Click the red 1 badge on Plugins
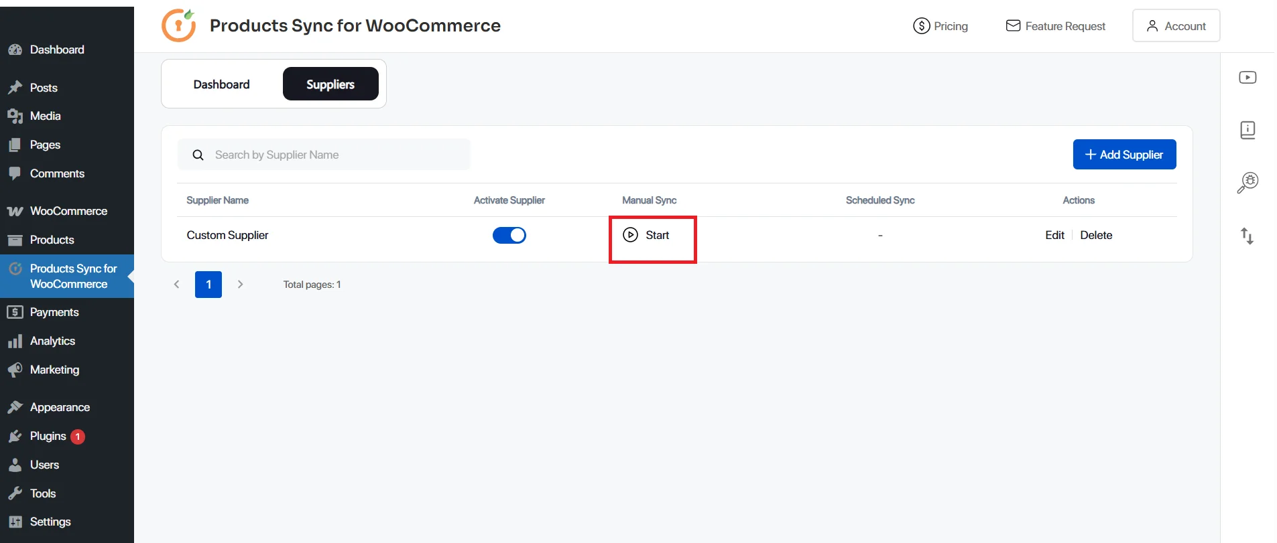 coord(78,437)
